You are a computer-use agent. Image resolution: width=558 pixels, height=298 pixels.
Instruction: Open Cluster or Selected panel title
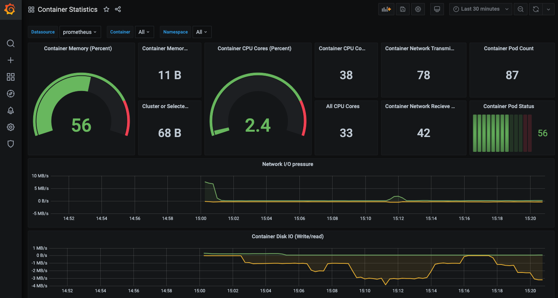click(x=166, y=106)
